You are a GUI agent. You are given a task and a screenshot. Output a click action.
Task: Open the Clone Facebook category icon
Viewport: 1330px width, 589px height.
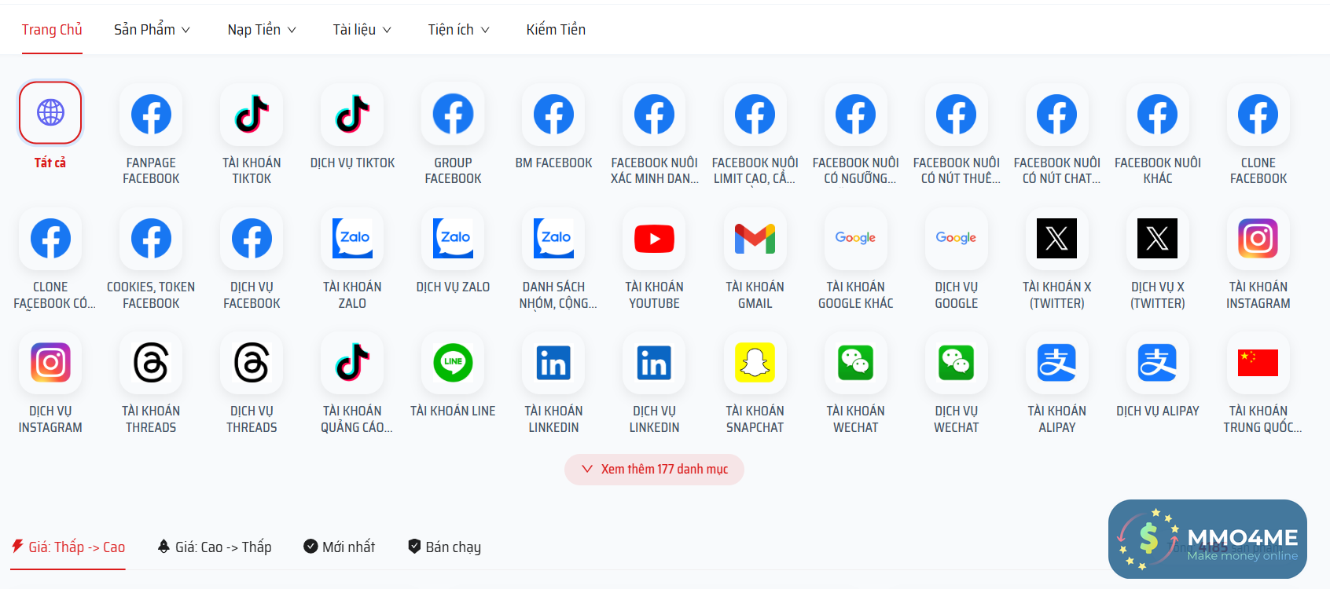pos(1258,114)
